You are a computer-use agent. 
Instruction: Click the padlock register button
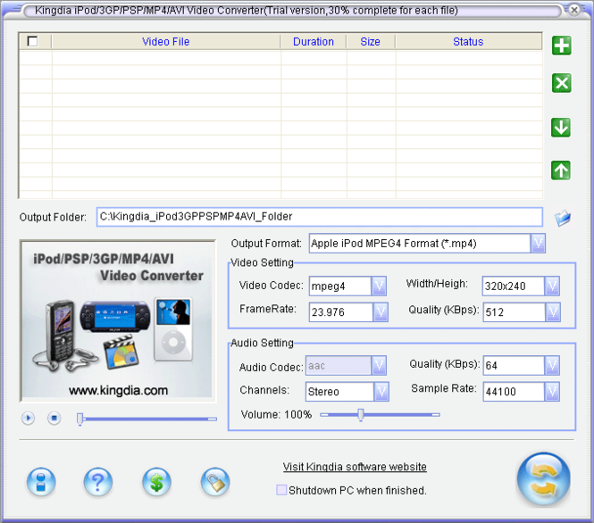point(215,482)
